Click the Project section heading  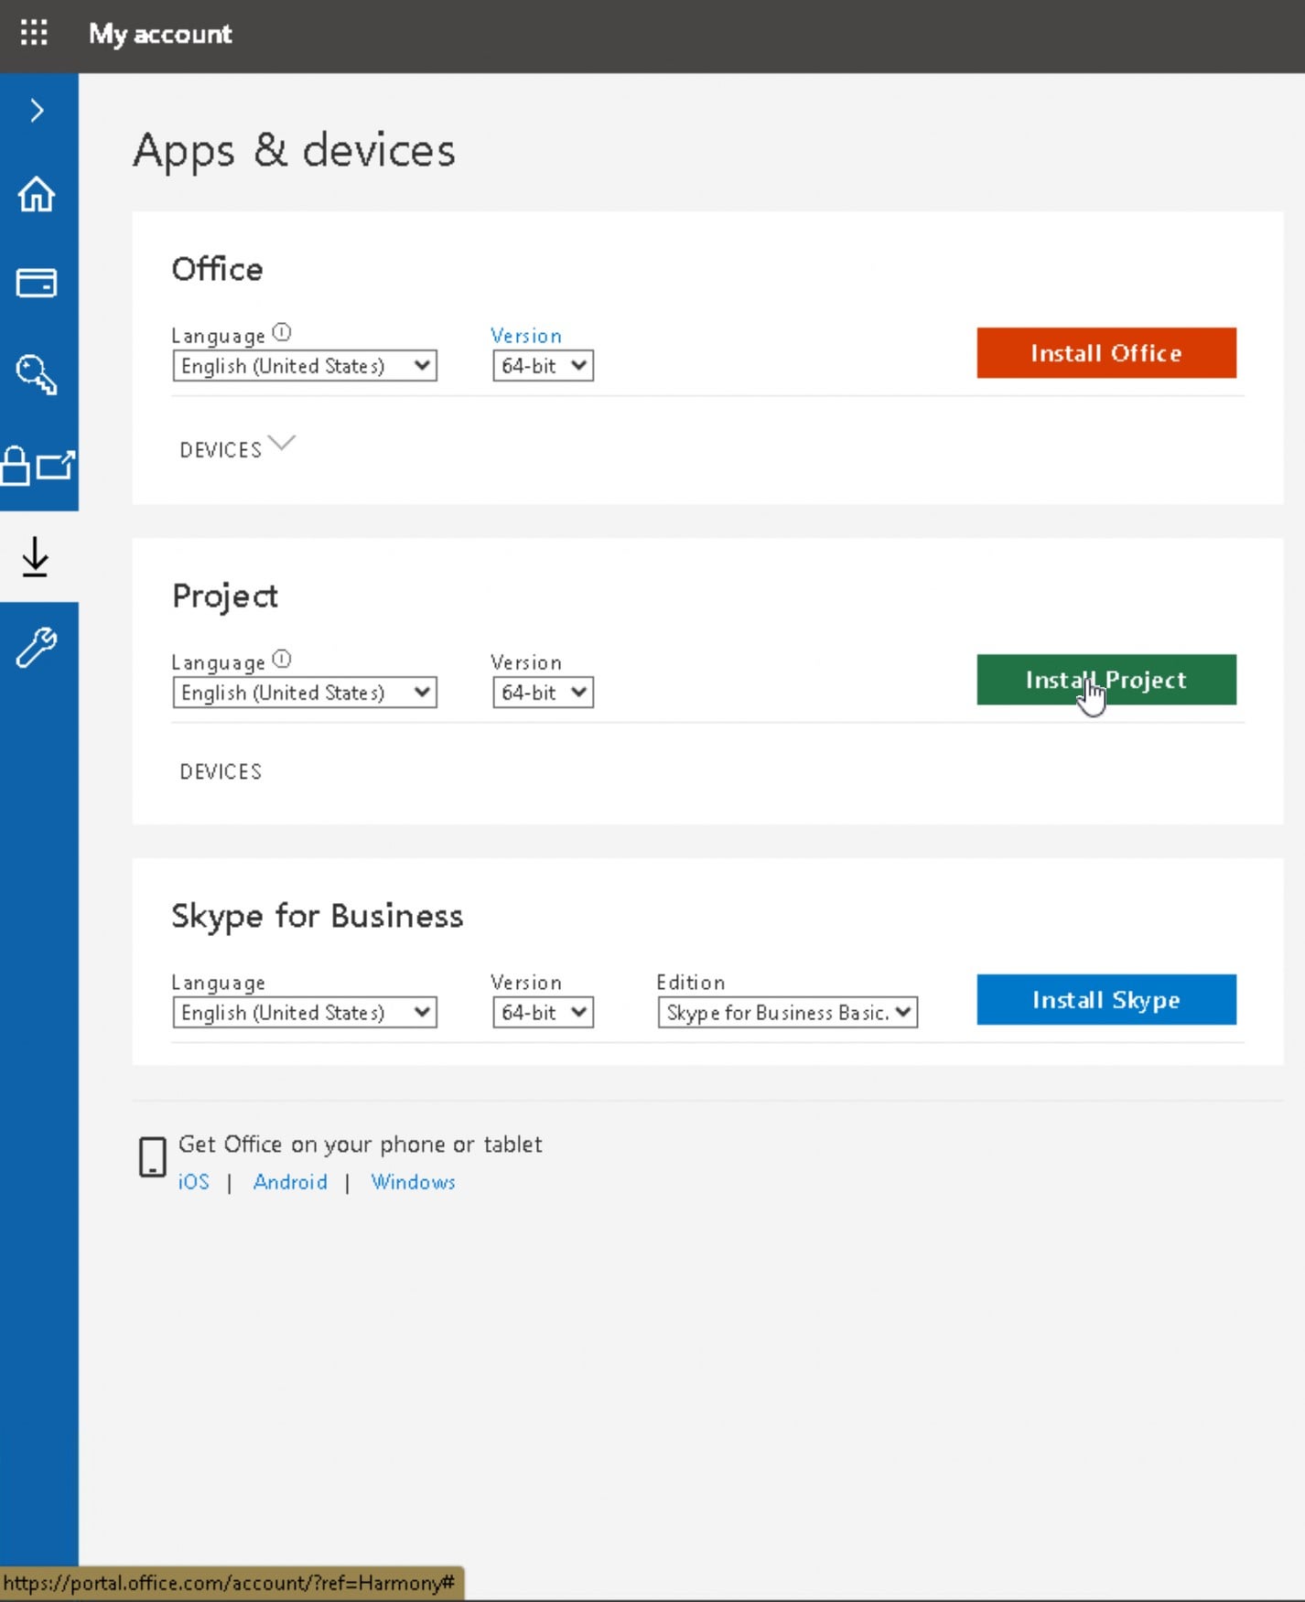225,596
